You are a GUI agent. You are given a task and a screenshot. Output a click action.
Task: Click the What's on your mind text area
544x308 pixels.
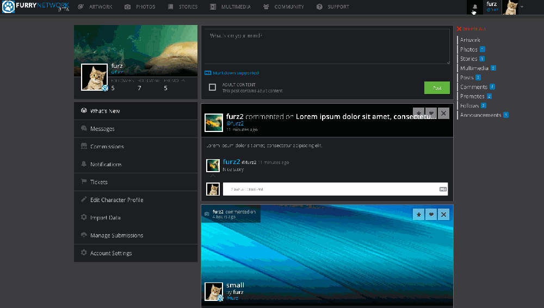[x=327, y=46]
